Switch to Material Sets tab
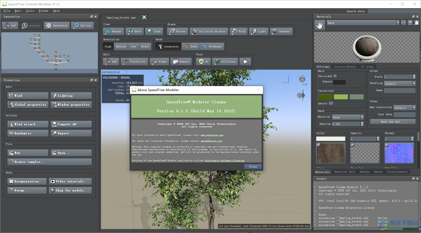This screenshot has height=233, width=421. coord(345,172)
